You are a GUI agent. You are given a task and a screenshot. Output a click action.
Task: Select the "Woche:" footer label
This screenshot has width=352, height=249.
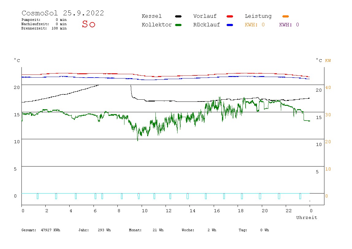pyautogui.click(x=188, y=230)
